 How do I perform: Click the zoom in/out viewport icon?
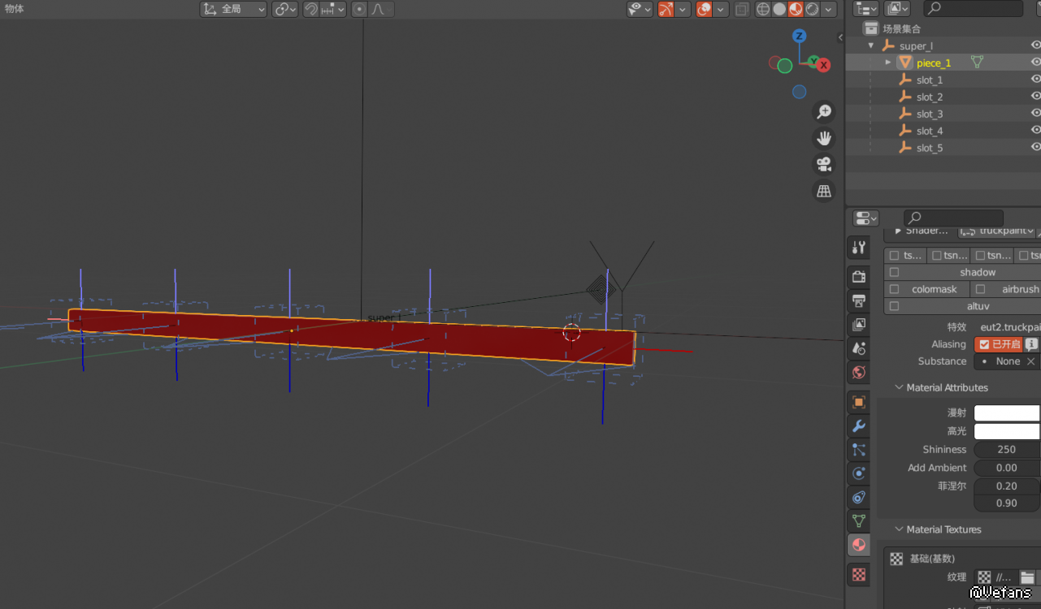(824, 112)
